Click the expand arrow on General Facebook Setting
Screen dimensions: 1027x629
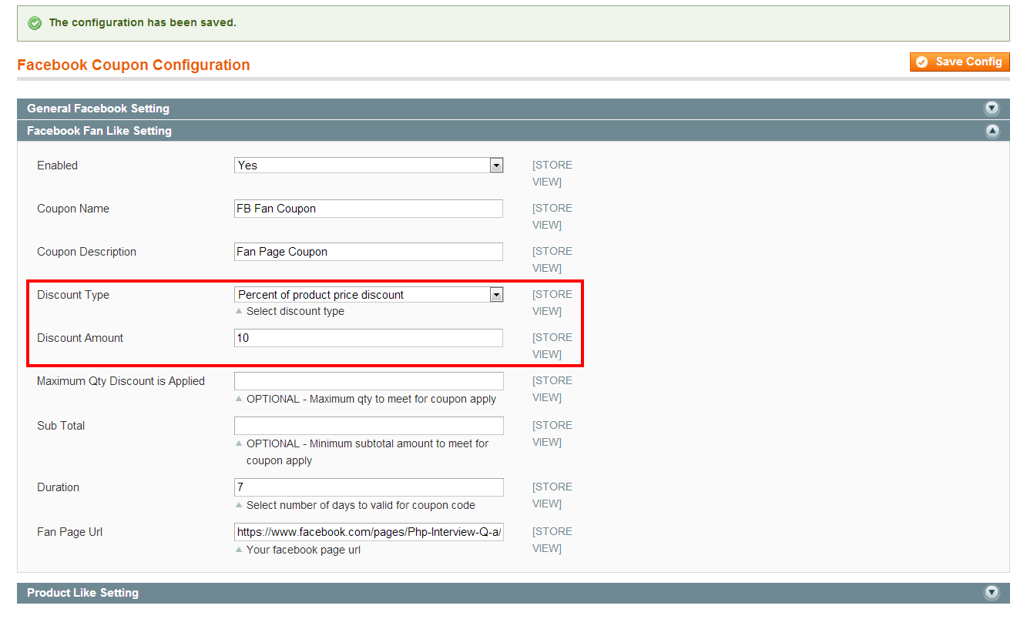[992, 109]
